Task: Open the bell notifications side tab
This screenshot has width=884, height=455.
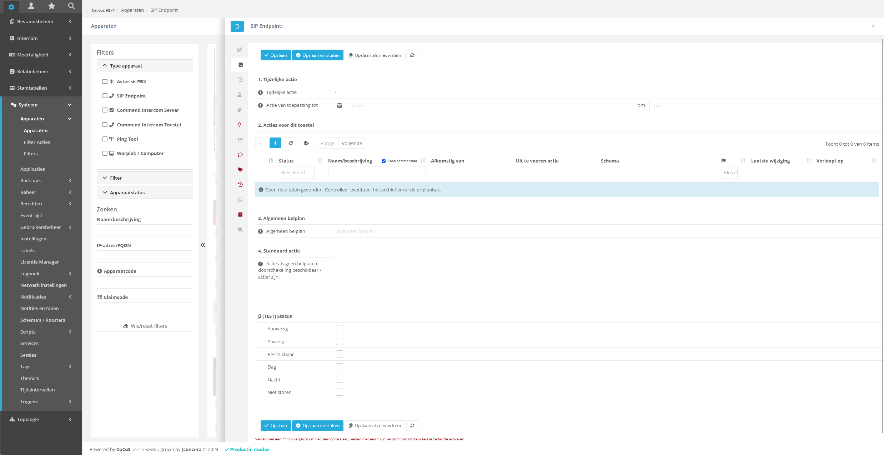Action: pyautogui.click(x=240, y=125)
